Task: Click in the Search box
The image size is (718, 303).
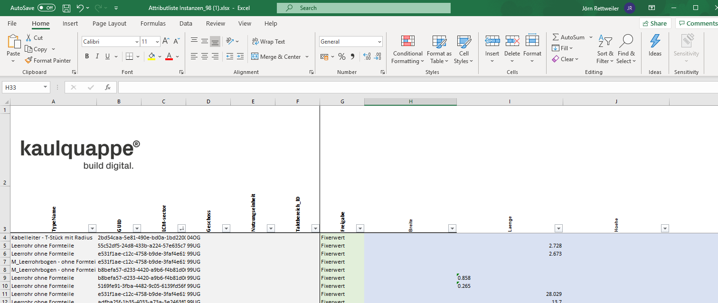Action: (x=364, y=8)
